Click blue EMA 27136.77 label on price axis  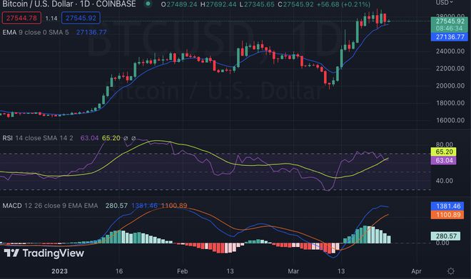[x=449, y=37]
